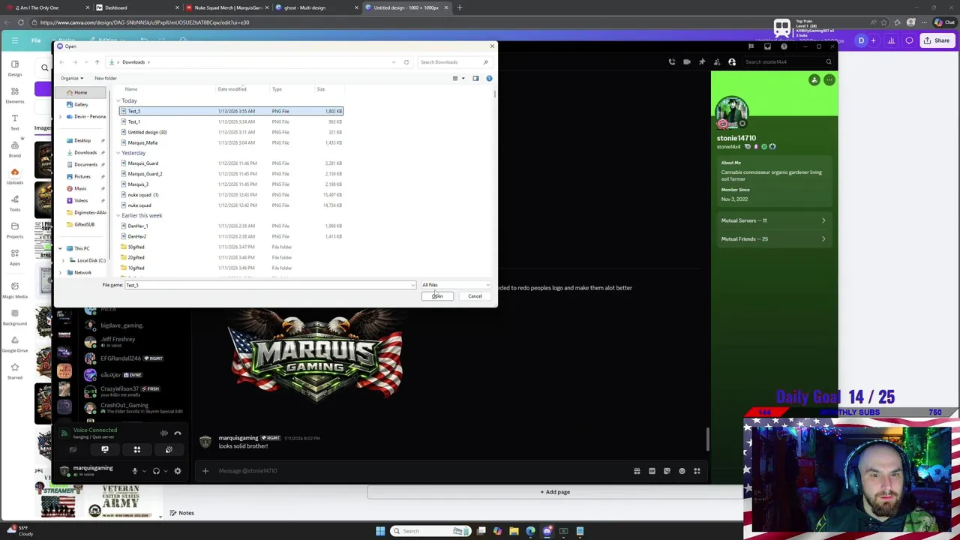
Task: Open Discord soundboard button
Action: (169, 450)
